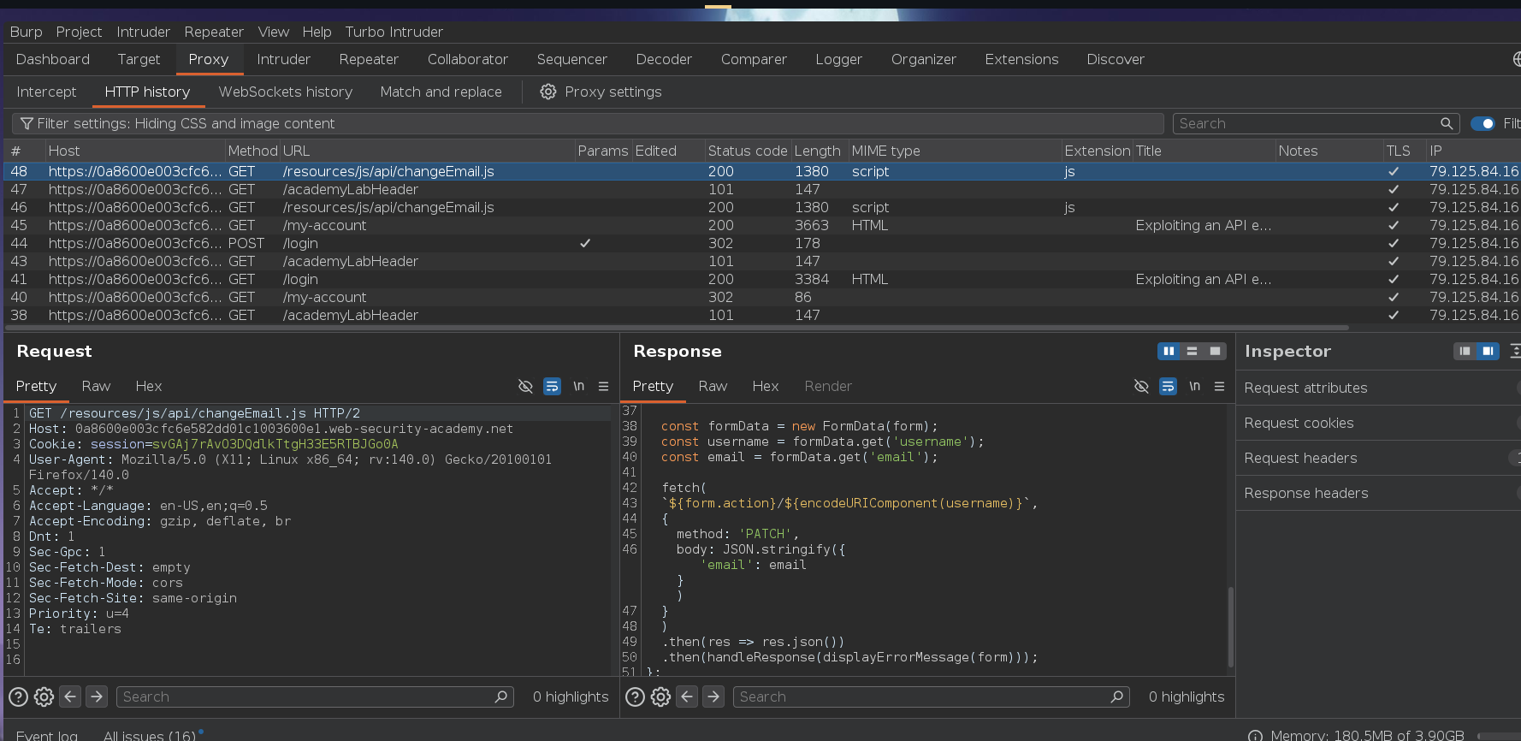This screenshot has height=741, width=1521.
Task: Select history row 44 POST /login
Action: pos(760,243)
